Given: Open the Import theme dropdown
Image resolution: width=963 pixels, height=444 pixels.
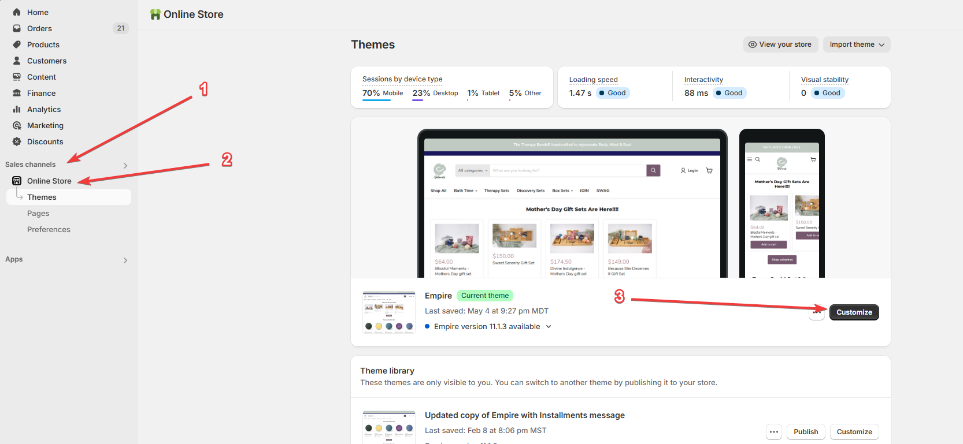Looking at the screenshot, I should 857,44.
